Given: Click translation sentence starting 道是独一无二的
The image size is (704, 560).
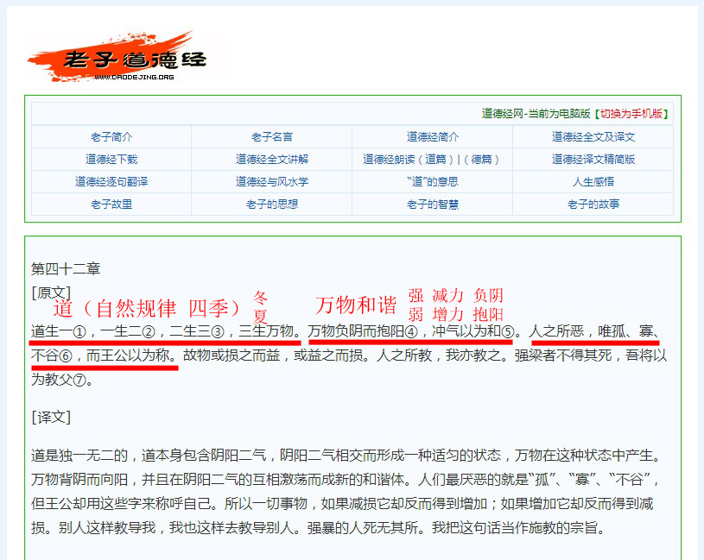Looking at the screenshot, I should pyautogui.click(x=79, y=455).
